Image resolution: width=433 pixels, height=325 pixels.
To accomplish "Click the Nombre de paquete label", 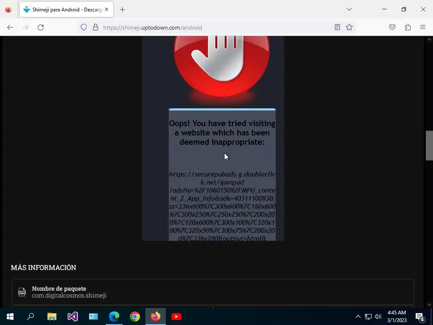I will pyautogui.click(x=59, y=289).
